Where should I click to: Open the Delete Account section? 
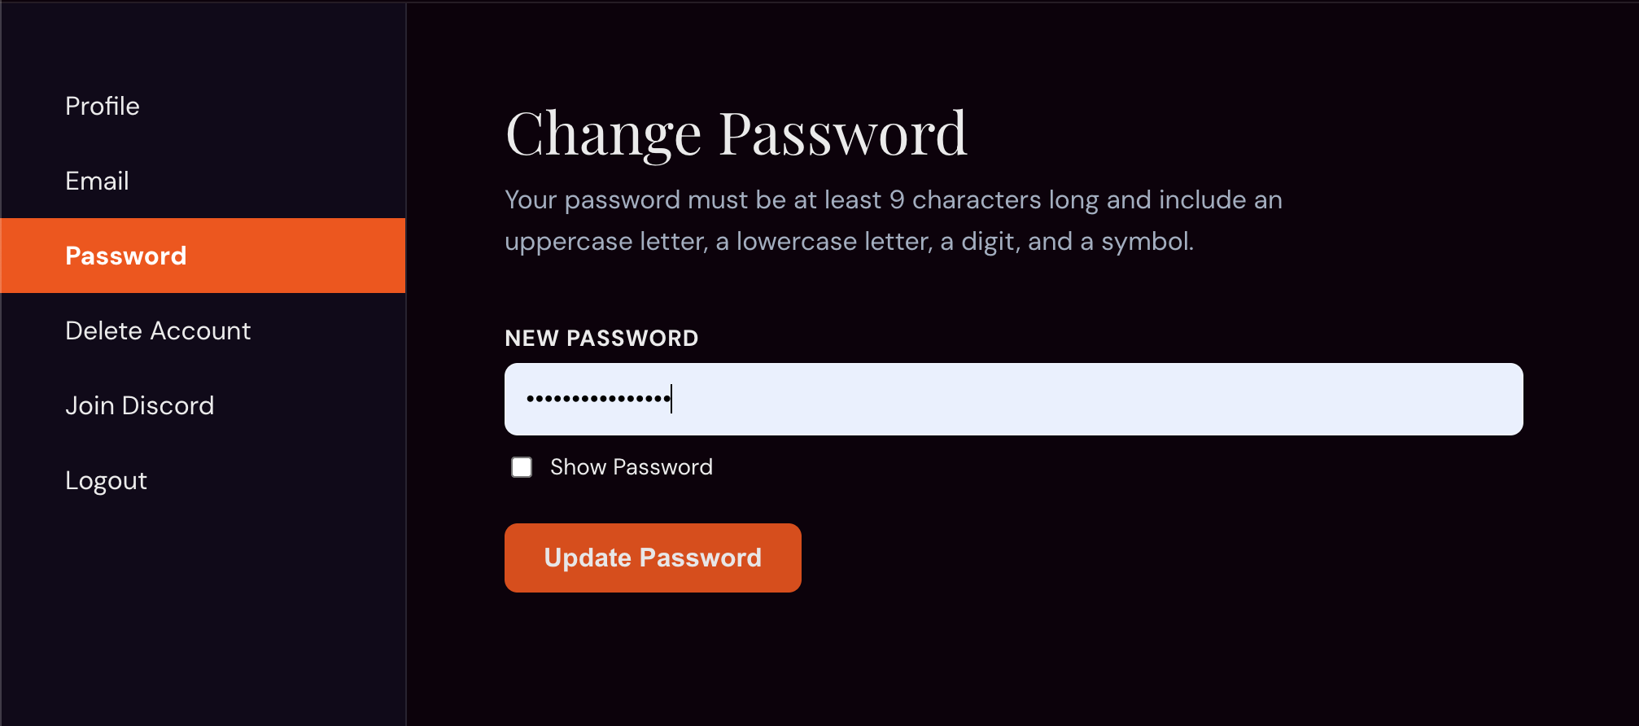158,330
